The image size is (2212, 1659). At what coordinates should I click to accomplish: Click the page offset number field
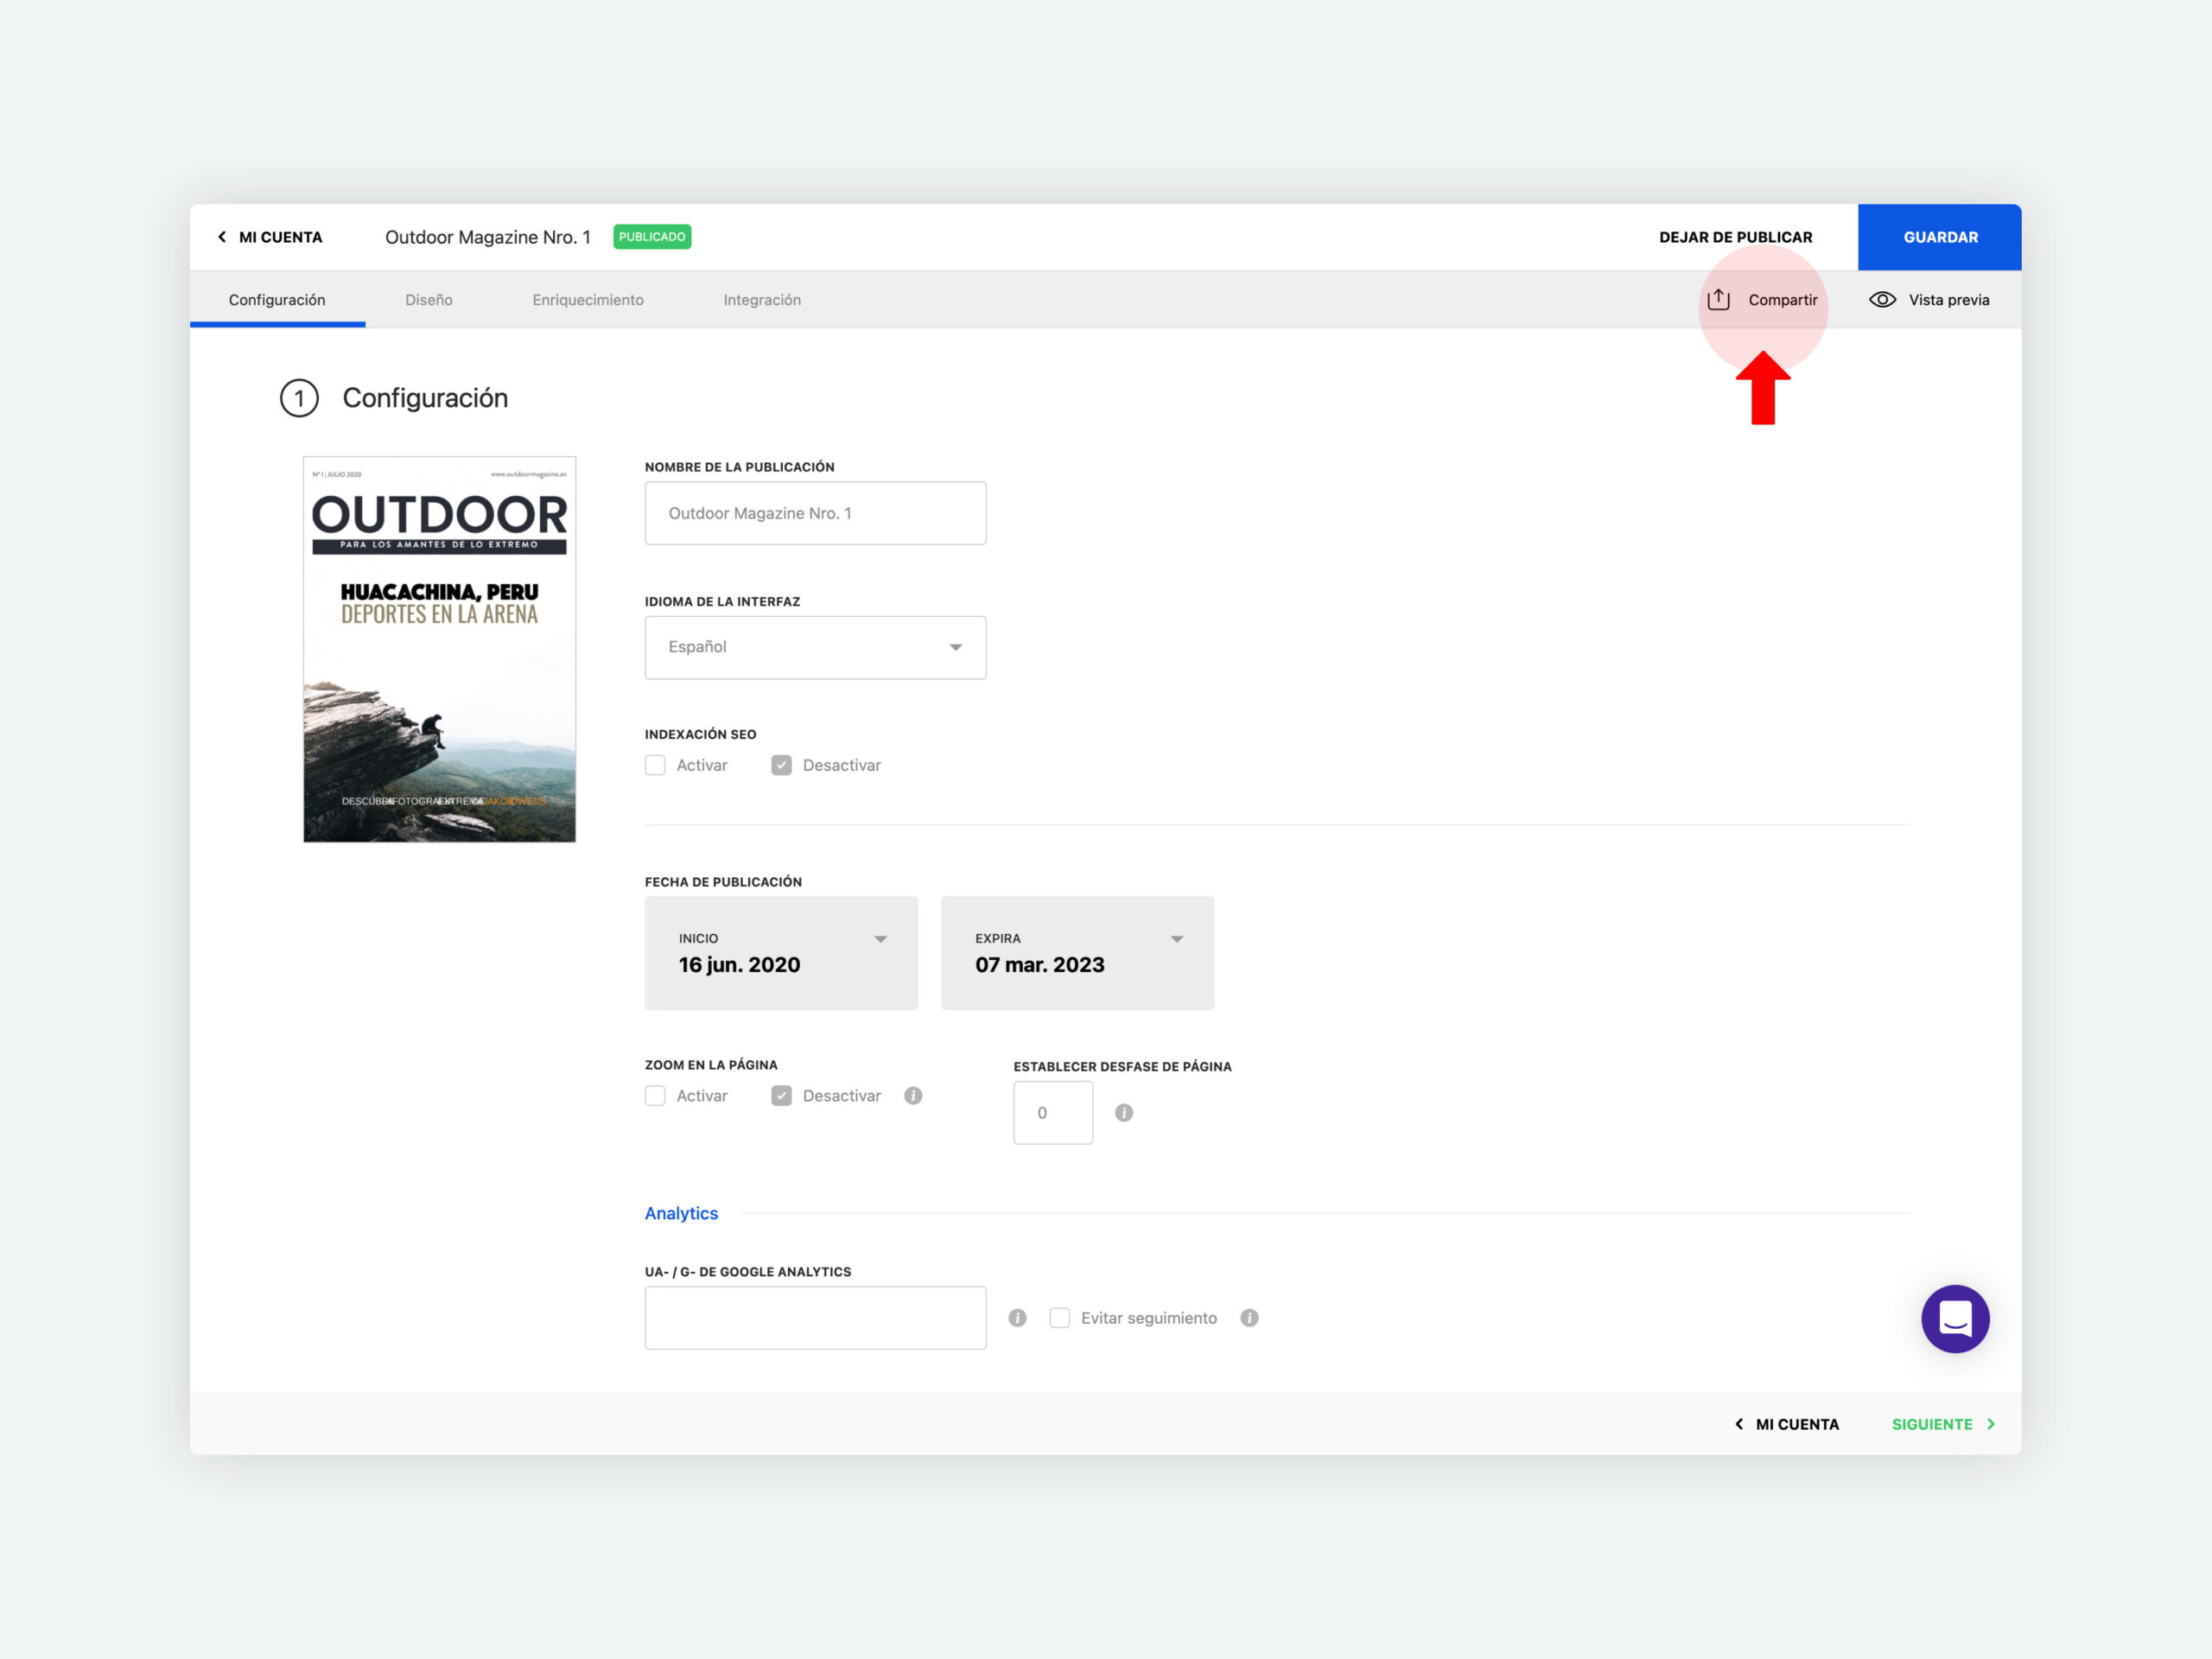1053,1113
